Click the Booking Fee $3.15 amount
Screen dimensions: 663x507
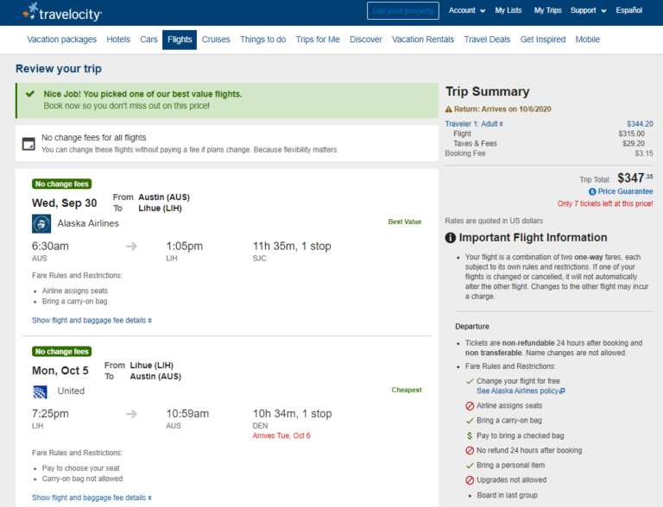(x=644, y=153)
